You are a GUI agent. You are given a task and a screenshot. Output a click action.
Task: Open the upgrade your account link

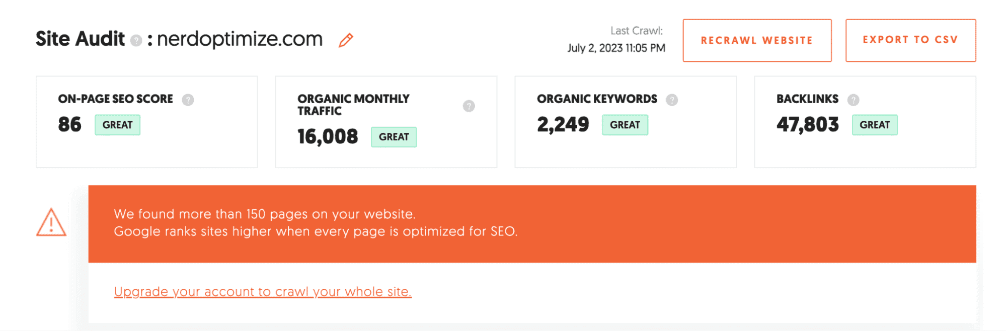263,291
